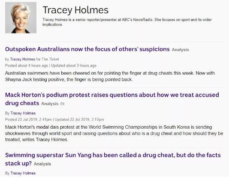The width and height of the screenshot is (229, 178).
Task: Click Tracey Holmes profile photo
Action: [x=21, y=18]
